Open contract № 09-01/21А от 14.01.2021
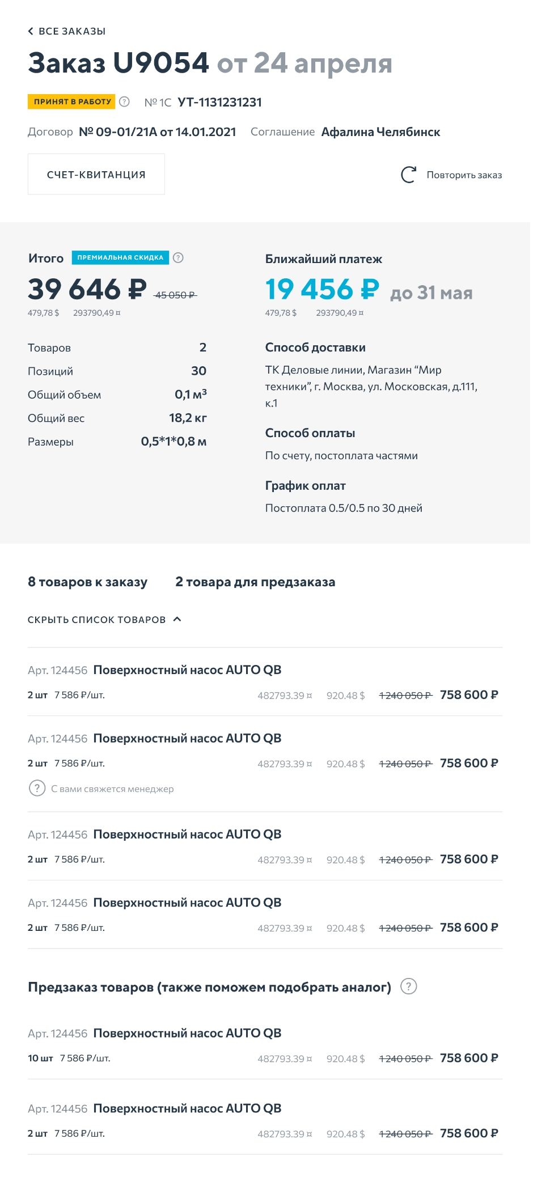Image resolution: width=533 pixels, height=1186 pixels. pyautogui.click(x=157, y=132)
